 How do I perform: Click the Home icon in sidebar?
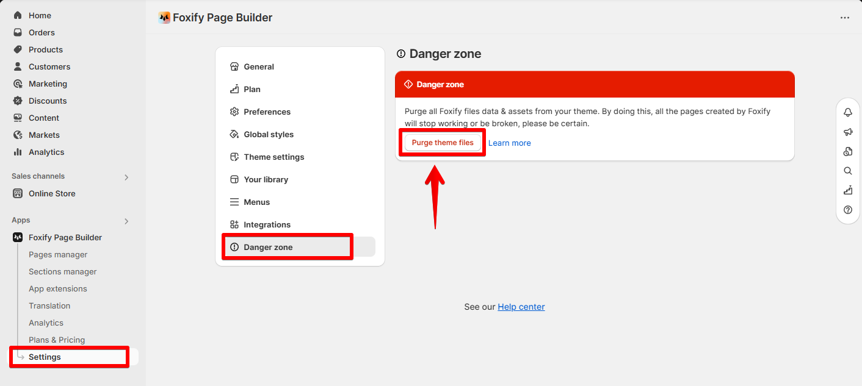18,15
